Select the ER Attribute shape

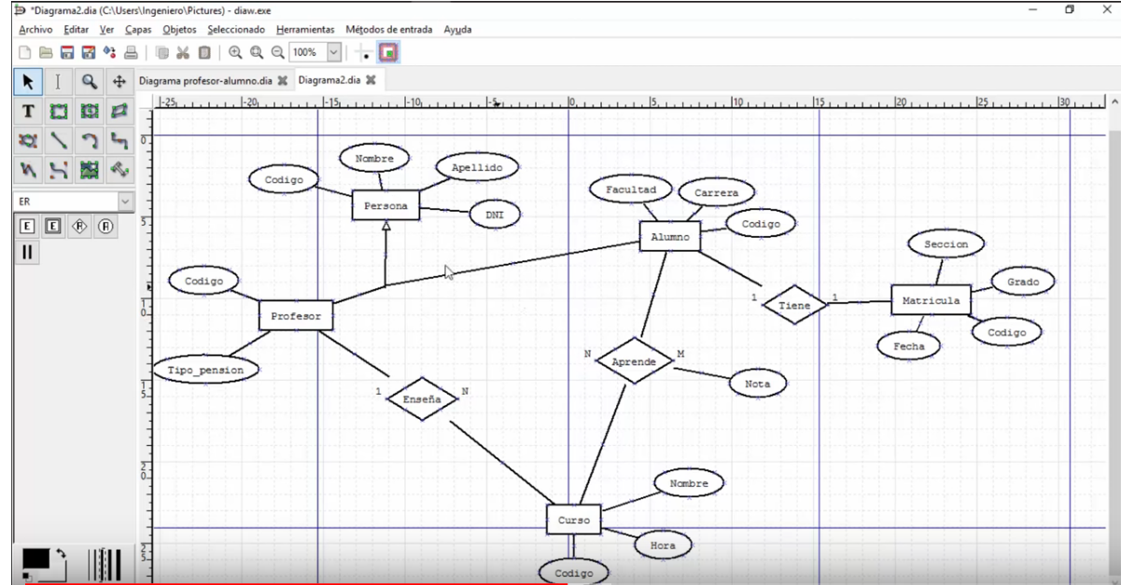coord(106,226)
